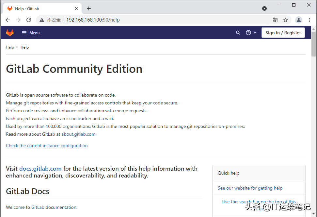317x217 pixels.
Task: Open Check the current instance configuration link
Action: tap(47, 146)
